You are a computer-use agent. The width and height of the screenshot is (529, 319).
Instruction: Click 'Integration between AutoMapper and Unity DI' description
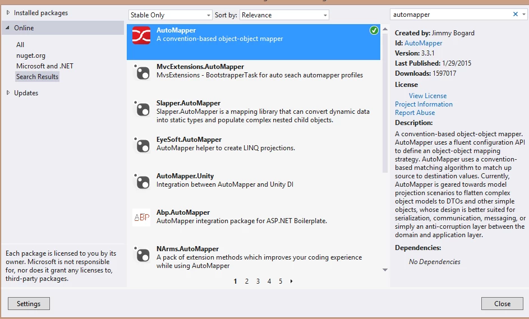click(x=225, y=184)
